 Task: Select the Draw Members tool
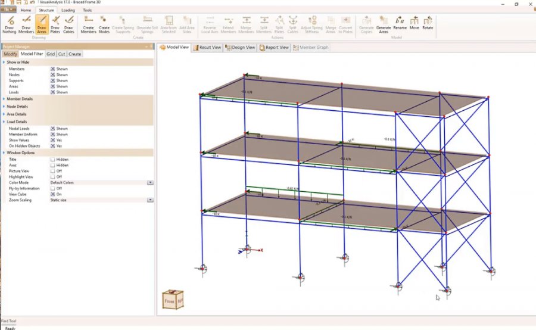26,24
